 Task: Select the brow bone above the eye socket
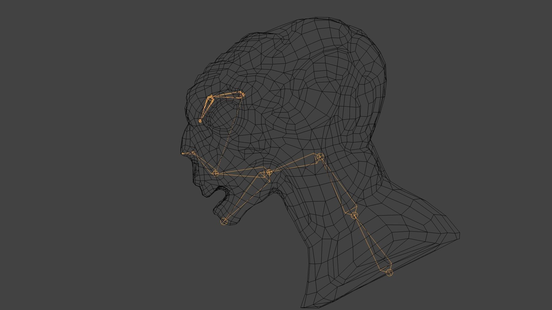pos(227,96)
